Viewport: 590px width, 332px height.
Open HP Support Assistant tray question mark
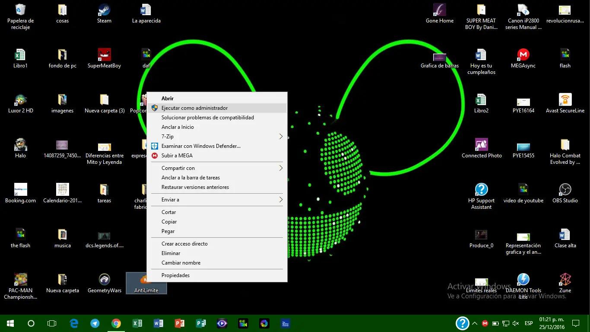click(462, 323)
